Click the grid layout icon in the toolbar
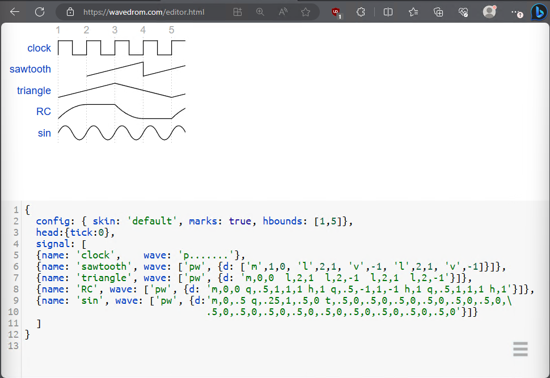The height and width of the screenshot is (378, 550). tap(237, 12)
